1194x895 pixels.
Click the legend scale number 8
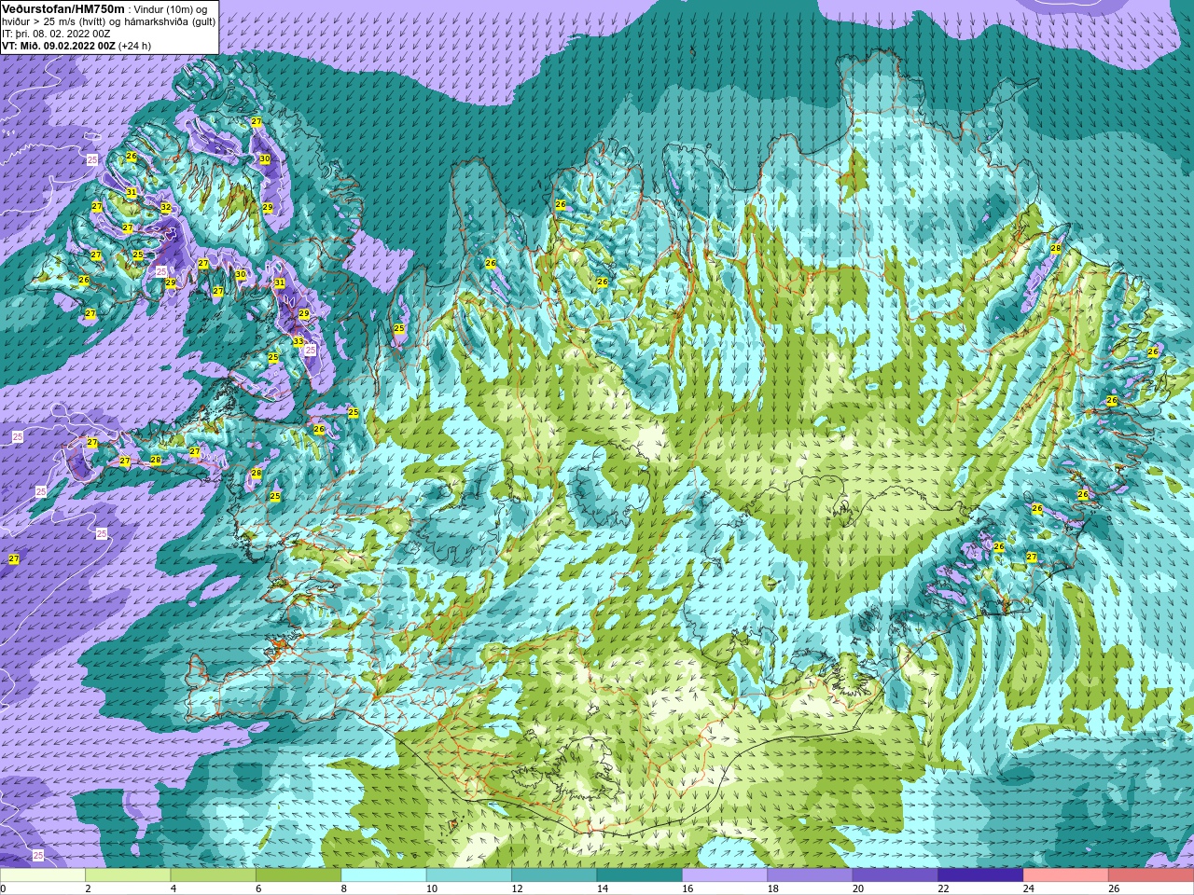pyautogui.click(x=344, y=888)
